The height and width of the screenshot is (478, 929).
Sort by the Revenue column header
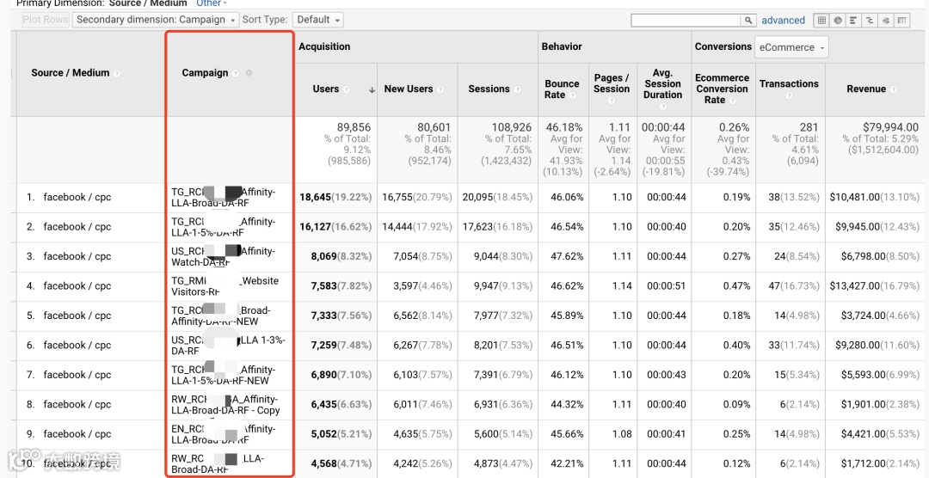coord(866,89)
